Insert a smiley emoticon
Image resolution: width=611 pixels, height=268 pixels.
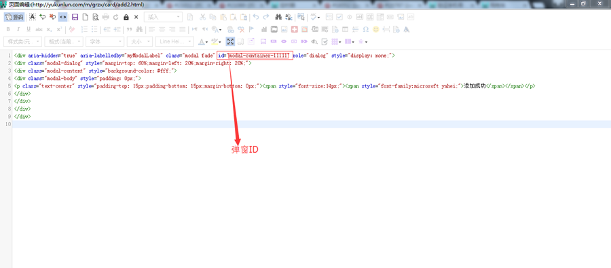375,29
